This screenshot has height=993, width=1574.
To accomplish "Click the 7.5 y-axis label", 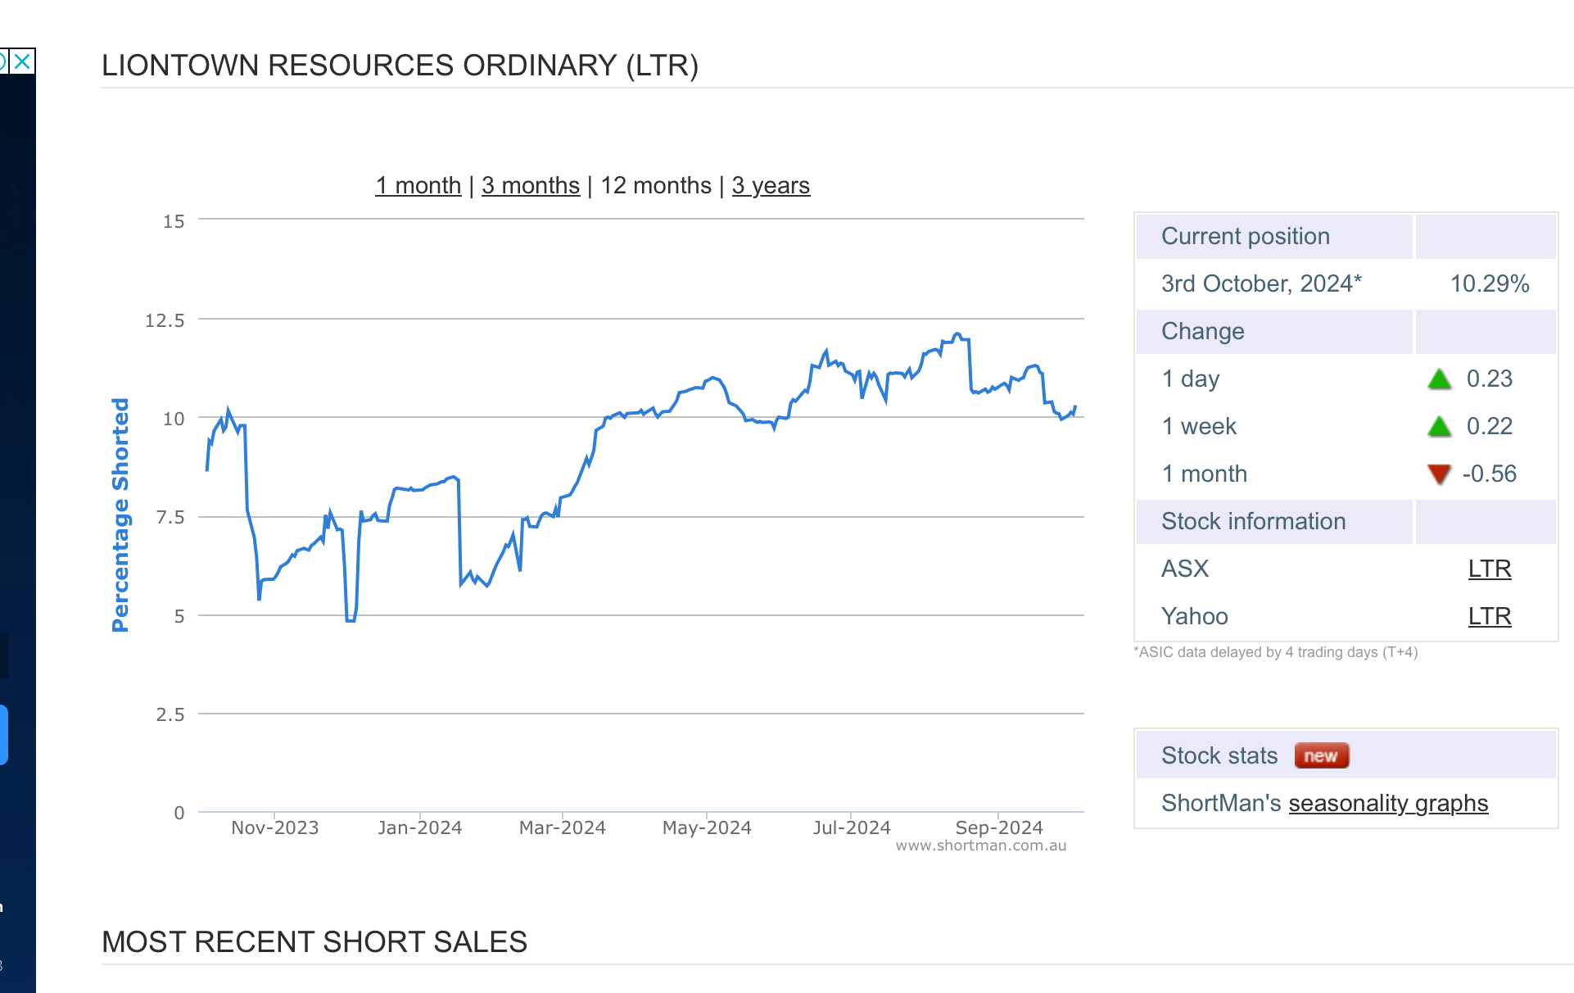I will [170, 517].
